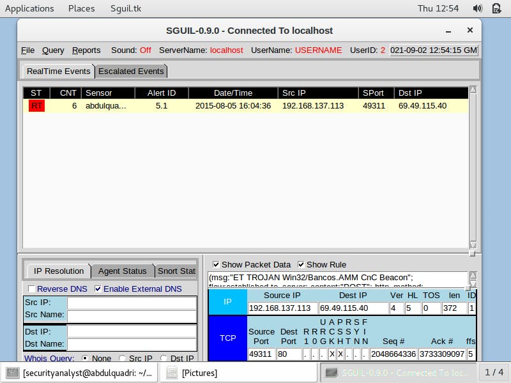Select destination IP 69.49.115.40 in event row
511x383 pixels.
pos(422,106)
